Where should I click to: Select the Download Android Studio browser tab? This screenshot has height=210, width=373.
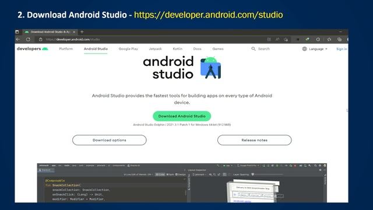50,32
